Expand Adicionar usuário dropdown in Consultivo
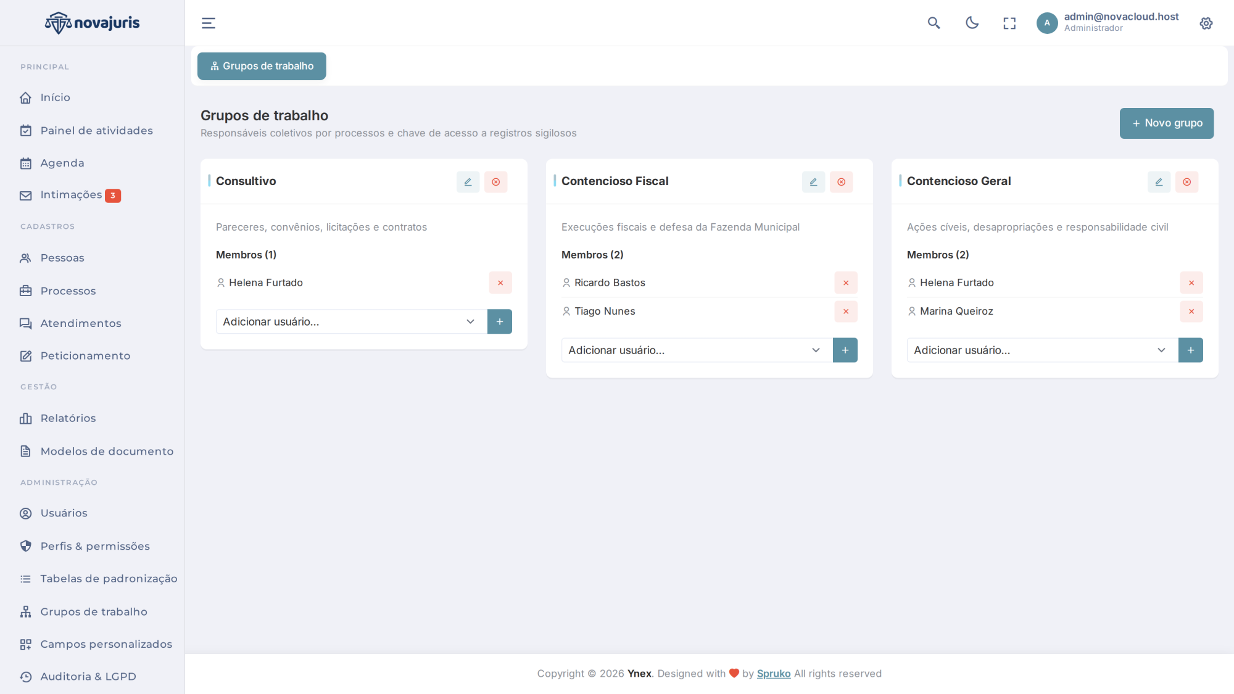This screenshot has height=694, width=1234. coord(352,321)
